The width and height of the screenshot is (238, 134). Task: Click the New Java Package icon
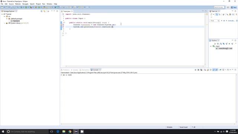click(x=36, y=7)
